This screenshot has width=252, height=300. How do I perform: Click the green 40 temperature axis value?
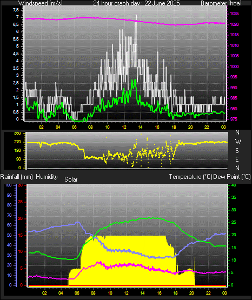[x=234, y=185]
